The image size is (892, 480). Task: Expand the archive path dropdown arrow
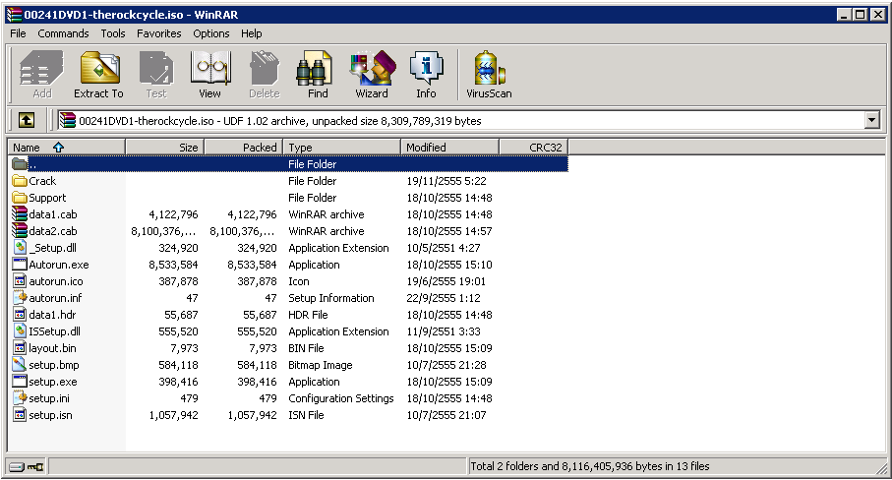pyautogui.click(x=871, y=120)
